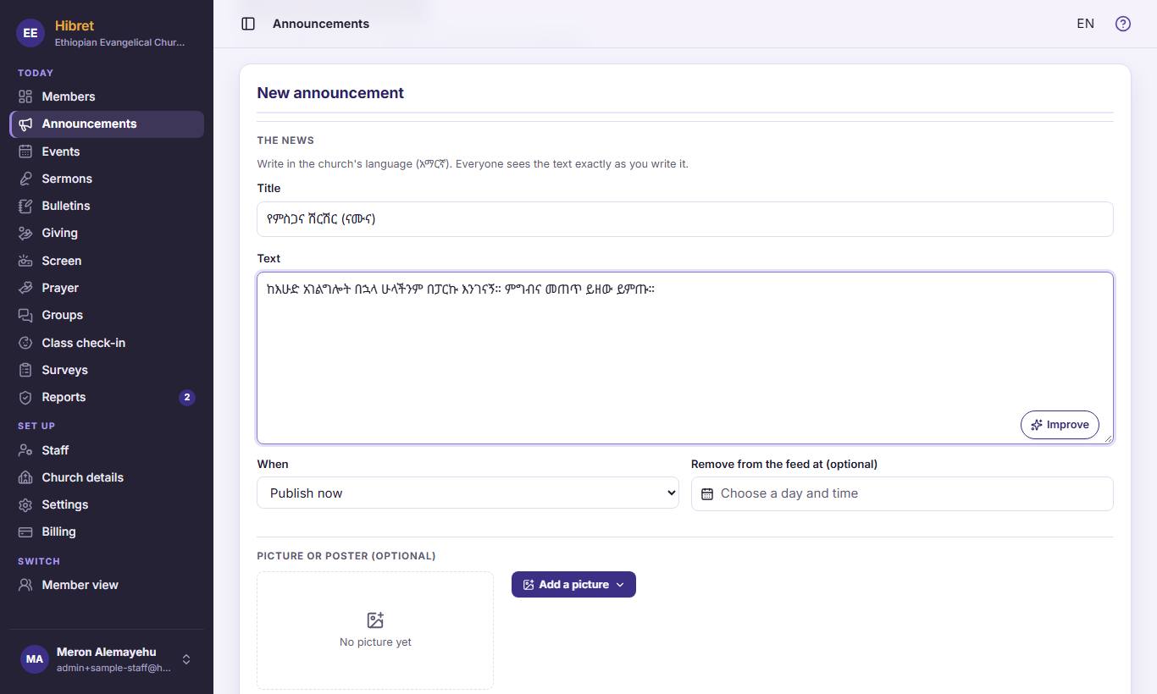The height and width of the screenshot is (694, 1157).
Task: Click the church icon beside Church details
Action: pos(25,477)
